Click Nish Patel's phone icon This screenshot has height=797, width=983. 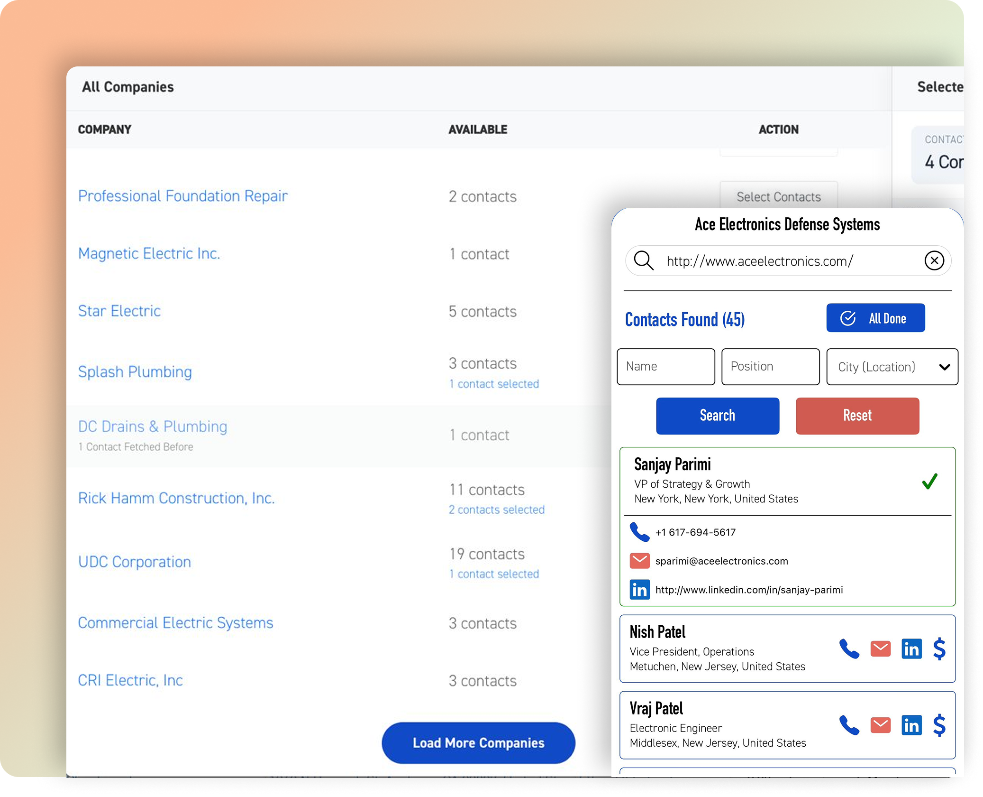pyautogui.click(x=849, y=649)
